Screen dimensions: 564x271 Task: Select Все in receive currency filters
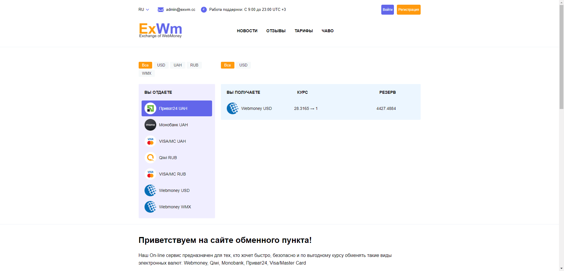point(227,65)
